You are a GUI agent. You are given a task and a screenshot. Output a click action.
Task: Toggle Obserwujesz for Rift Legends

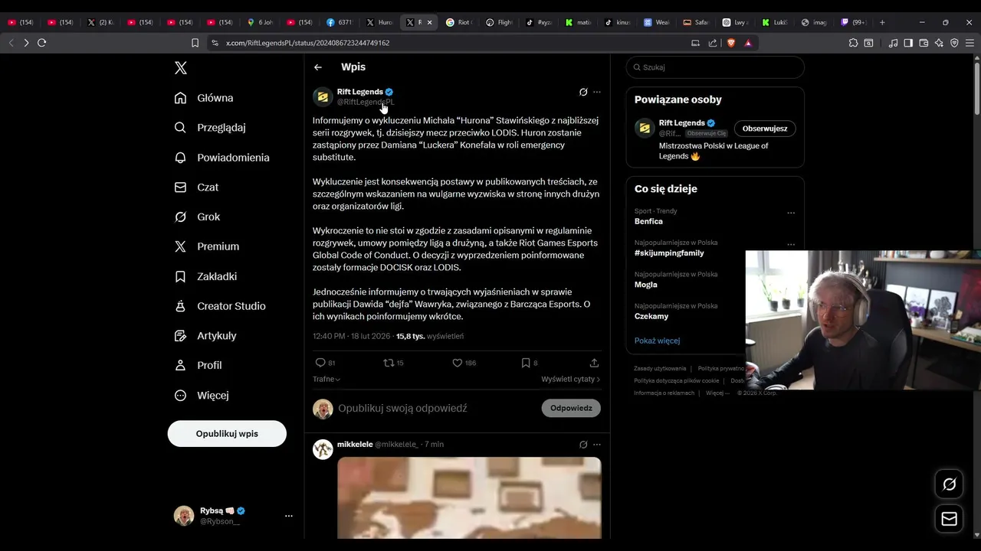point(765,129)
